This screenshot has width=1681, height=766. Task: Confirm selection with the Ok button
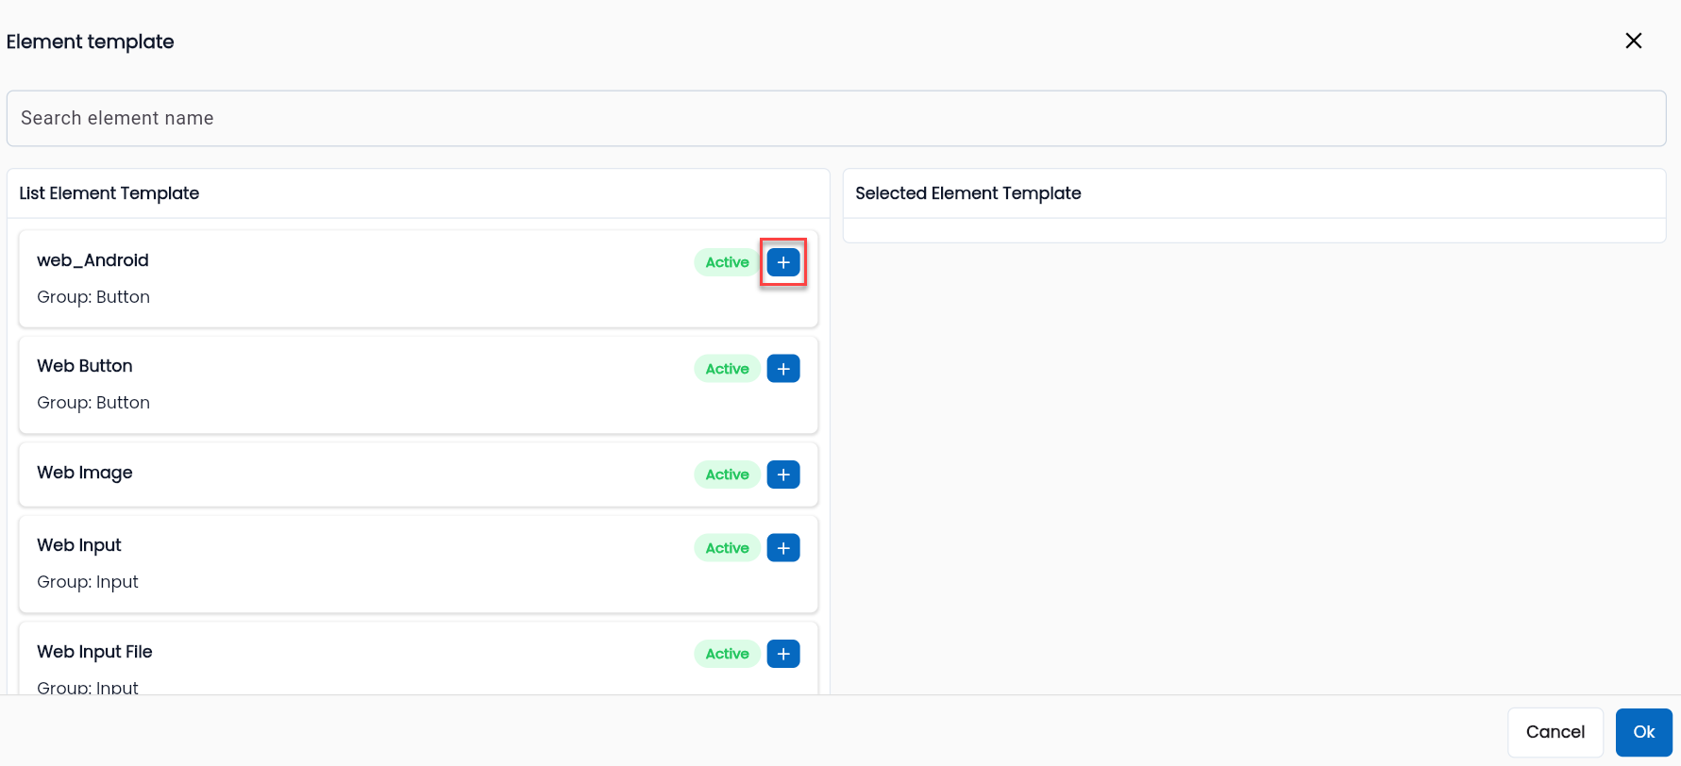pos(1644,732)
